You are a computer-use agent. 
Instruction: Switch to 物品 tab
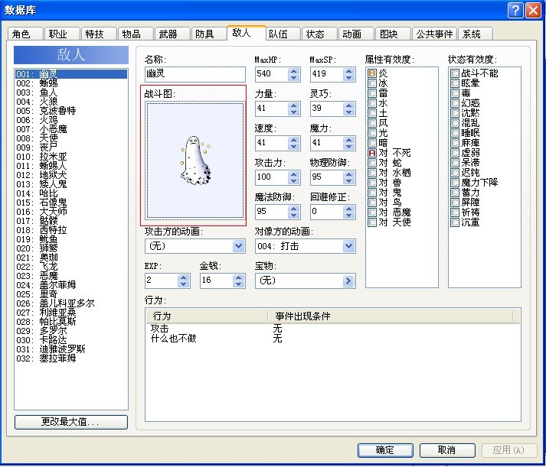[x=136, y=34]
